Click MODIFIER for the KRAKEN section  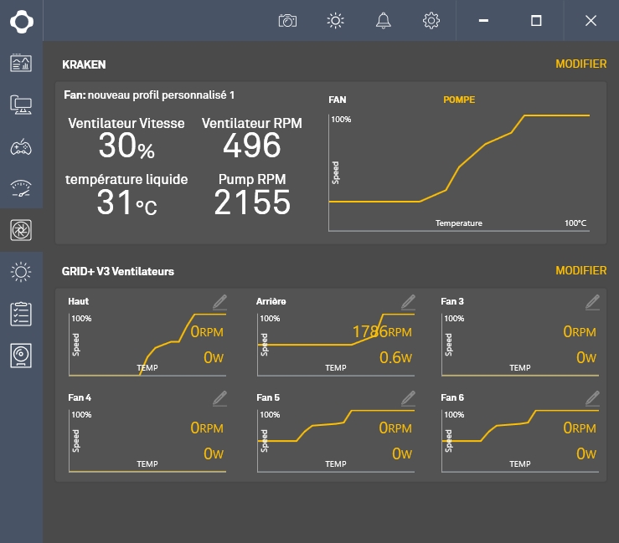pos(580,64)
